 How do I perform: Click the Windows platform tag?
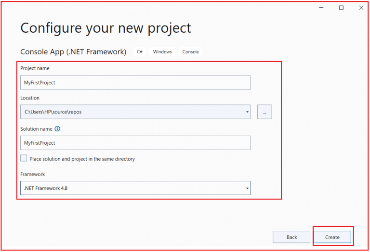162,52
